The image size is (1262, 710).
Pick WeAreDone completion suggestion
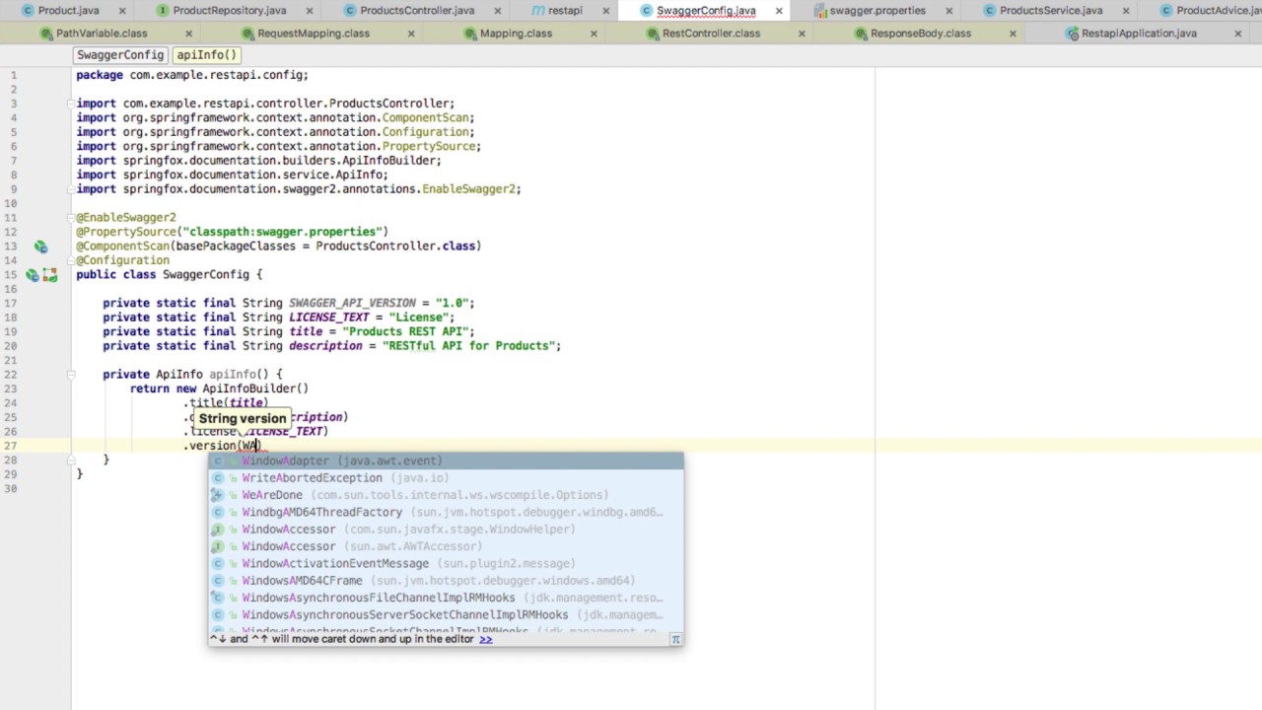(446, 495)
